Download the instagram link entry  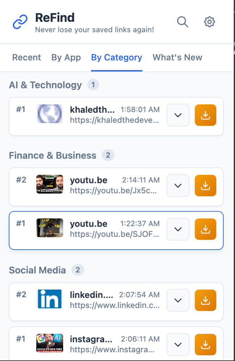[205, 344]
